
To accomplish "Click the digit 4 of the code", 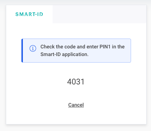I will (x=69, y=82).
